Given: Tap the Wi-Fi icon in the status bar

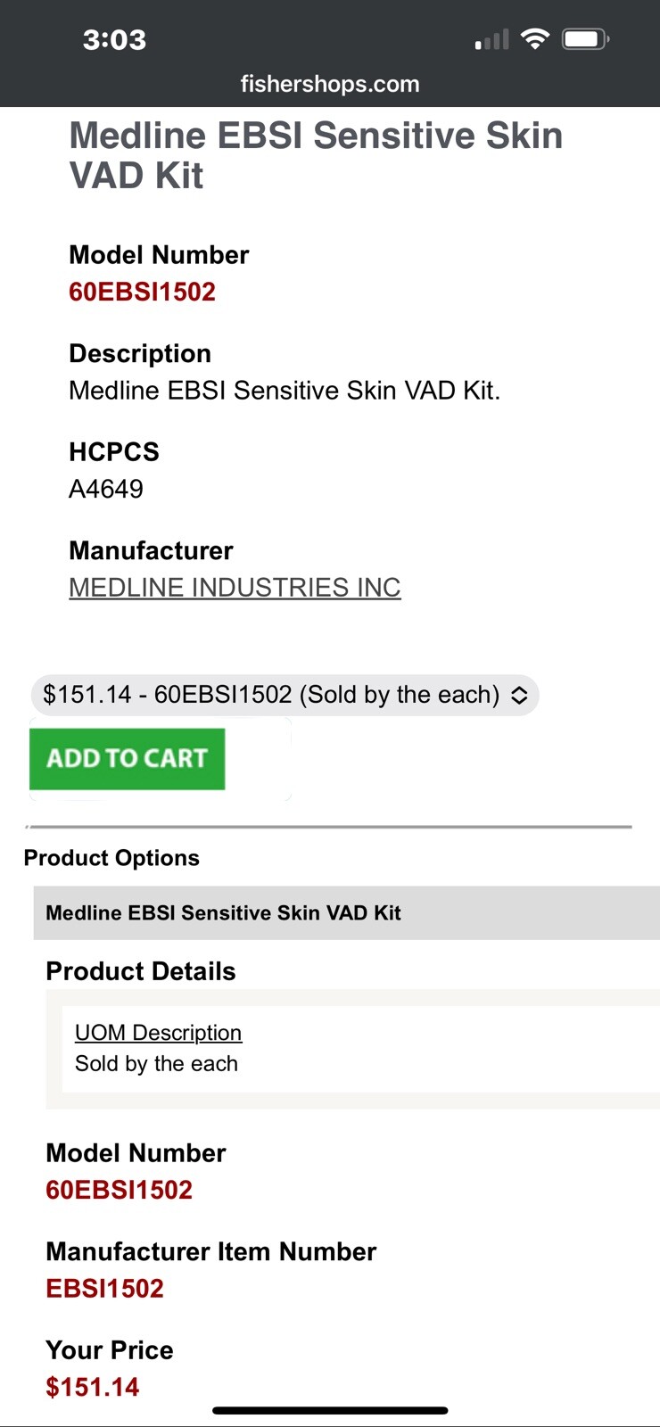Looking at the screenshot, I should click(533, 37).
